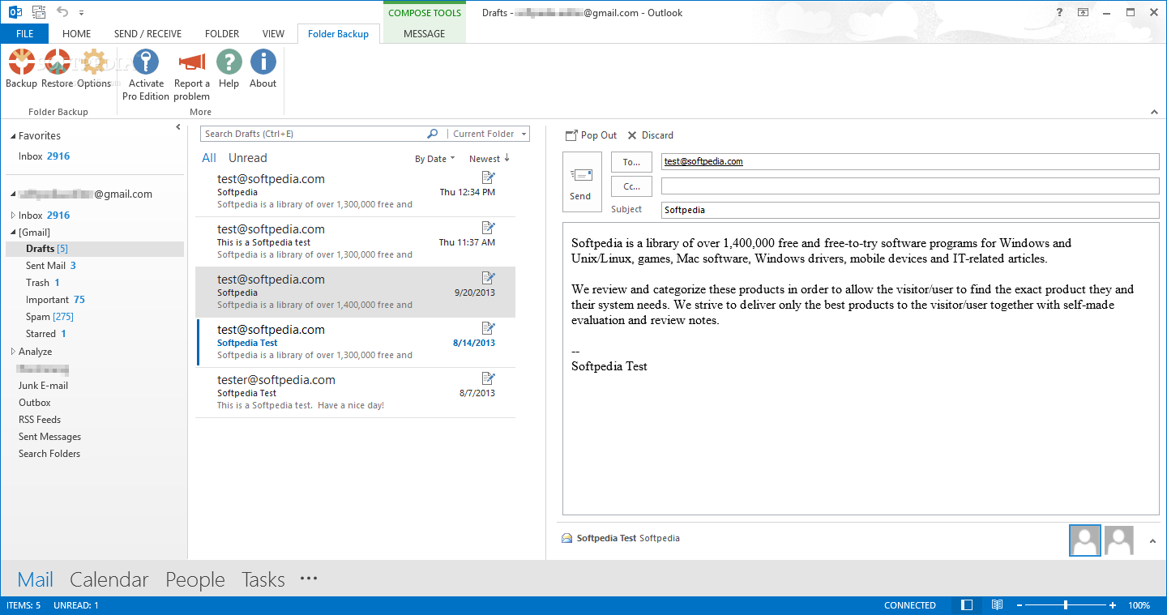
Task: Click zoom in plus in status bar
Action: point(1113,605)
